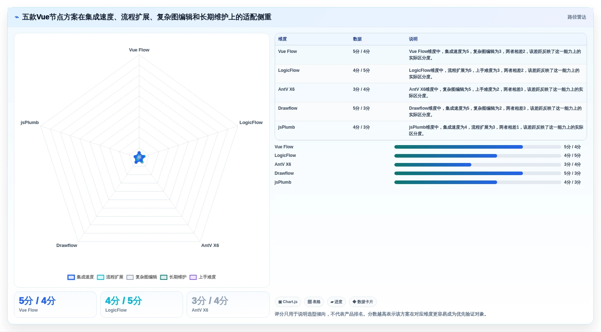The image size is (601, 332).
Task: Click the 数据卡片 chip
Action: tap(363, 302)
